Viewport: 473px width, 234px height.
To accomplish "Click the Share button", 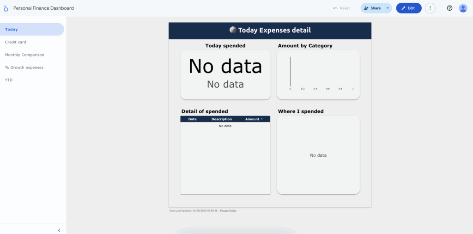I will [372, 8].
